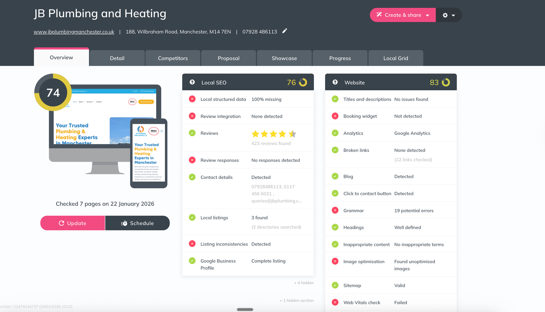
Task: Click the overall score 74 gauge
Action: click(x=53, y=93)
